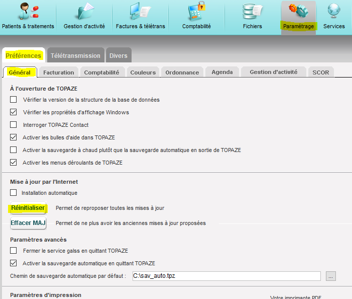Disable Activer les bulles d'aide checkbox

coord(13,137)
